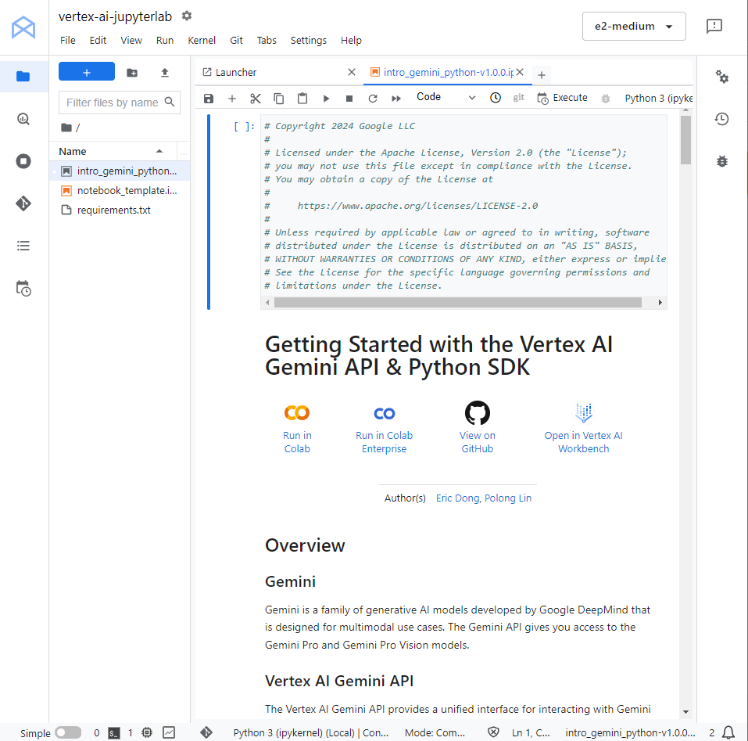Click horizontal scrollbar in code cell

pyautogui.click(x=458, y=302)
